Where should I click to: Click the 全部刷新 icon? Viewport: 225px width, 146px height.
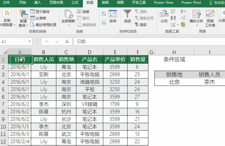tap(68, 14)
